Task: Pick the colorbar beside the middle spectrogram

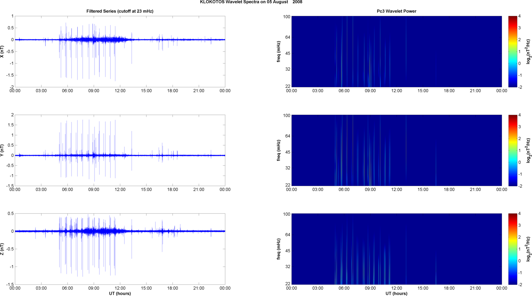Action: [x=512, y=150]
